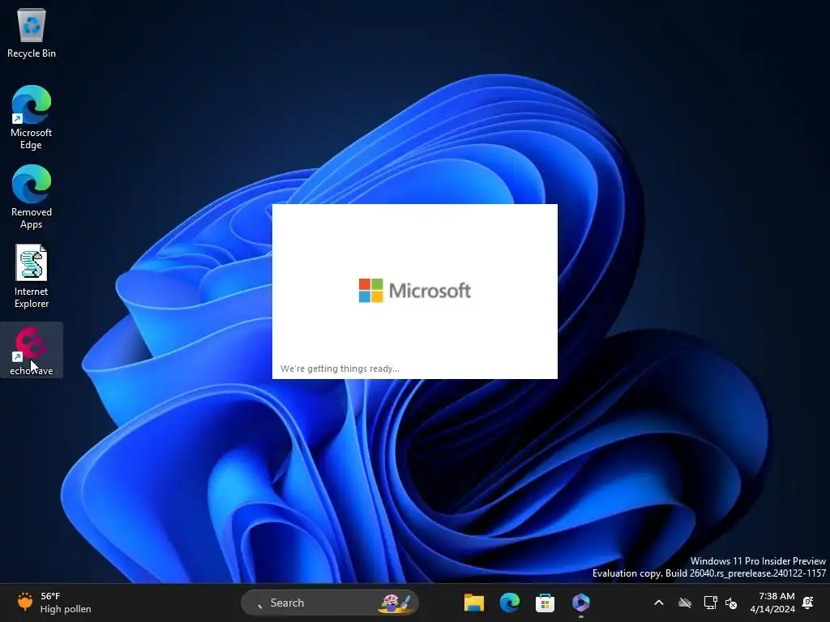Open the clock showing 7:38 AM
Image resolution: width=830 pixels, height=622 pixels.
click(772, 603)
